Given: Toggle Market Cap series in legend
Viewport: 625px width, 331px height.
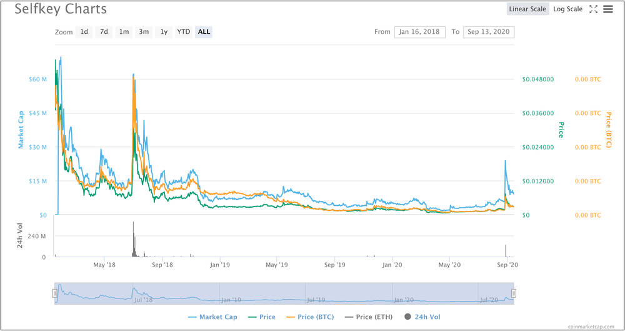Looking at the screenshot, I should tap(212, 317).
